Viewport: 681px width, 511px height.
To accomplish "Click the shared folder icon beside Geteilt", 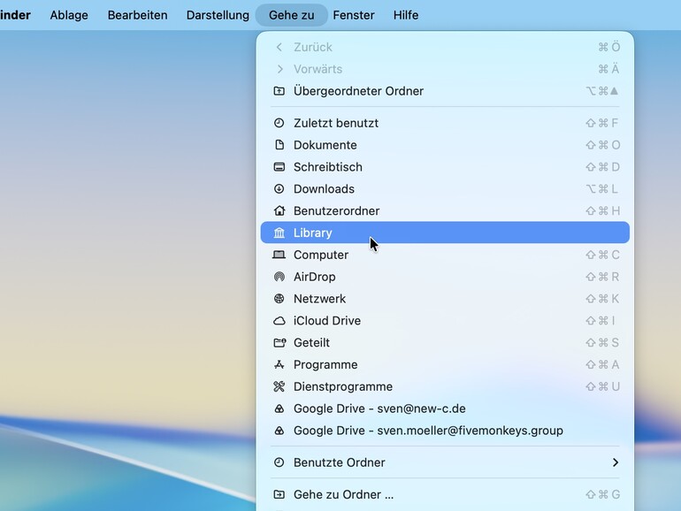I will click(279, 343).
